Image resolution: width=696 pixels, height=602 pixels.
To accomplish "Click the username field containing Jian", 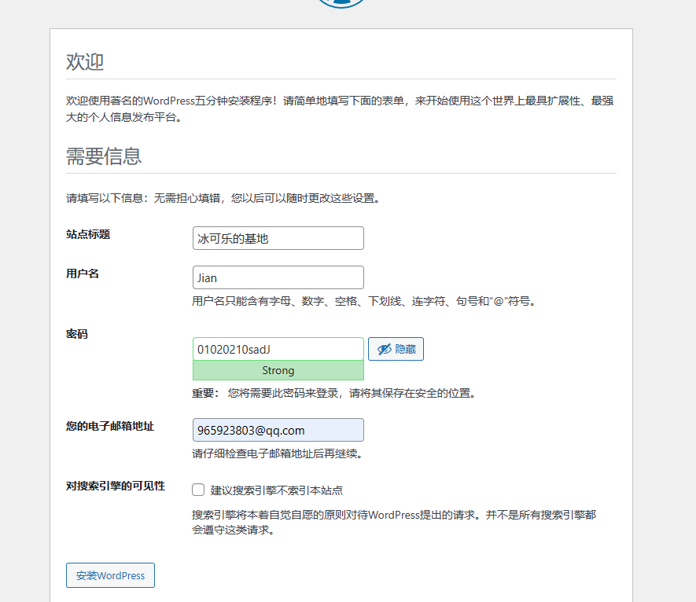I will pos(278,277).
